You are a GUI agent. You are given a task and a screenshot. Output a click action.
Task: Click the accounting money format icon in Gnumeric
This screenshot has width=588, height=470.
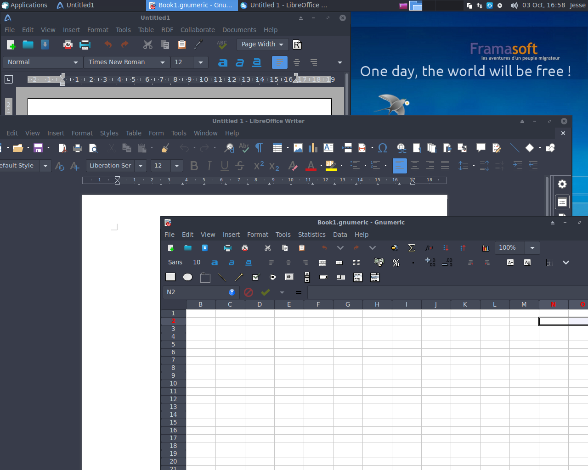[x=379, y=263]
